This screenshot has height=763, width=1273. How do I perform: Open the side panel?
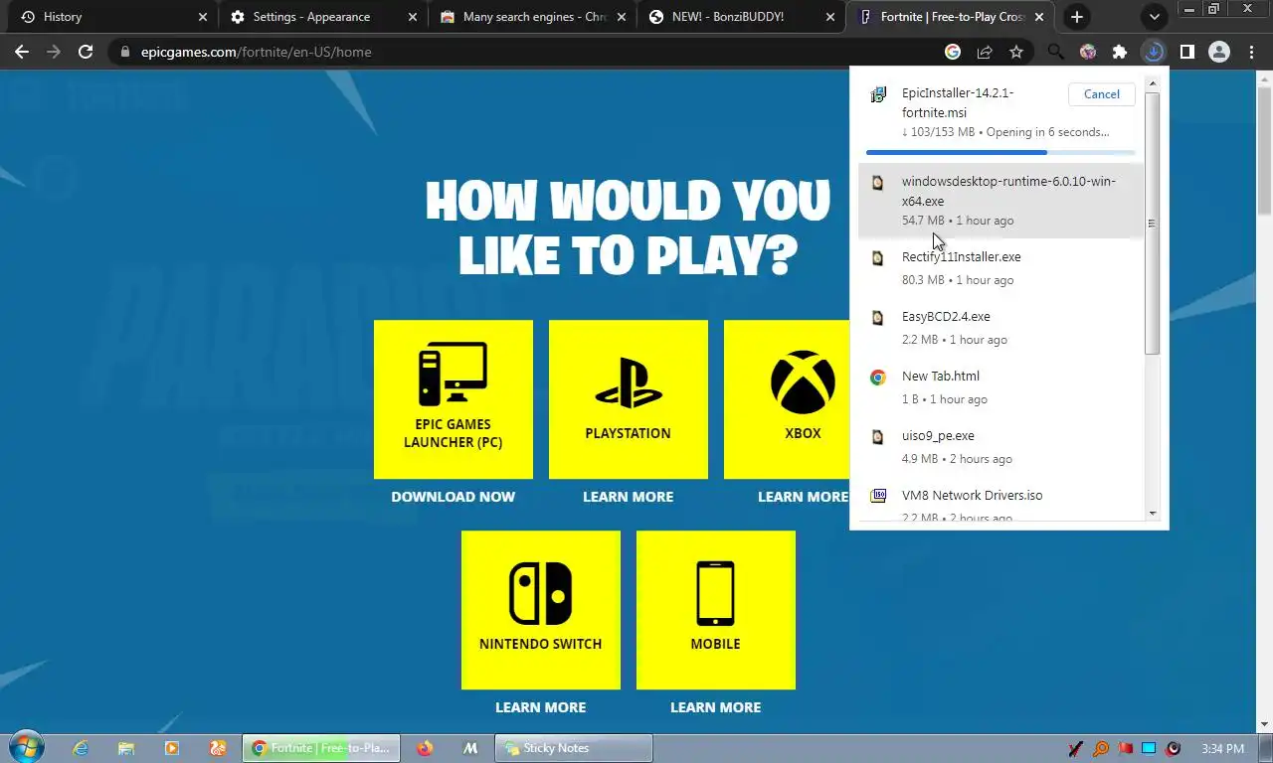tap(1186, 52)
